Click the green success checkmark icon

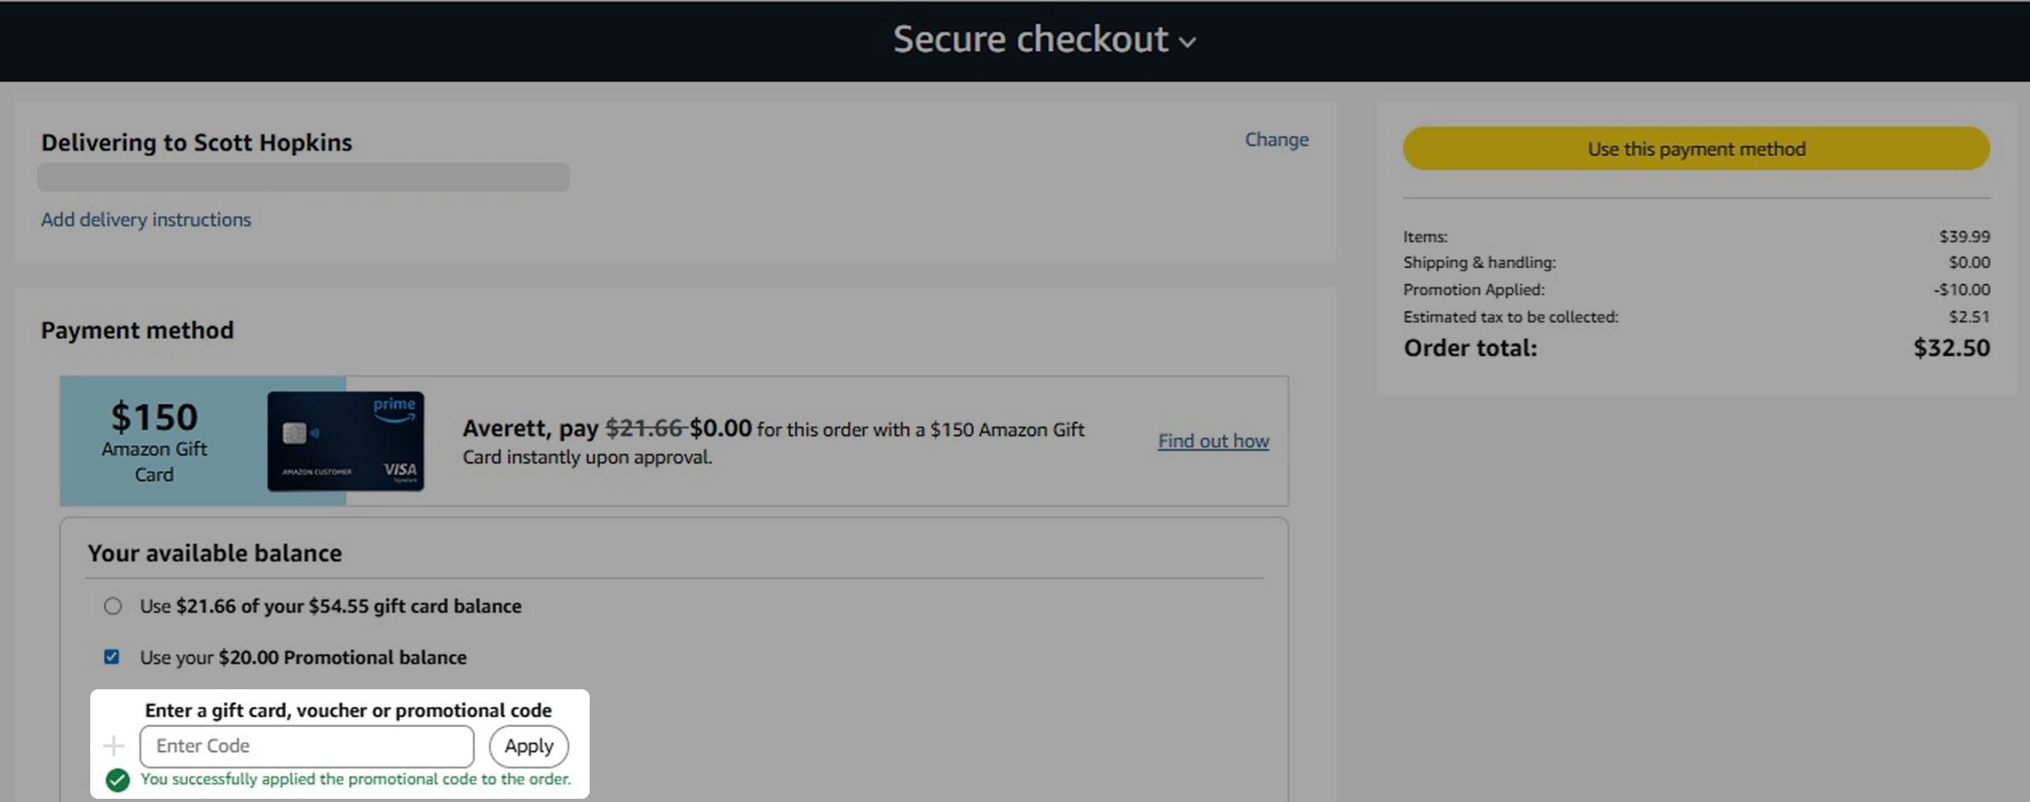click(x=118, y=780)
